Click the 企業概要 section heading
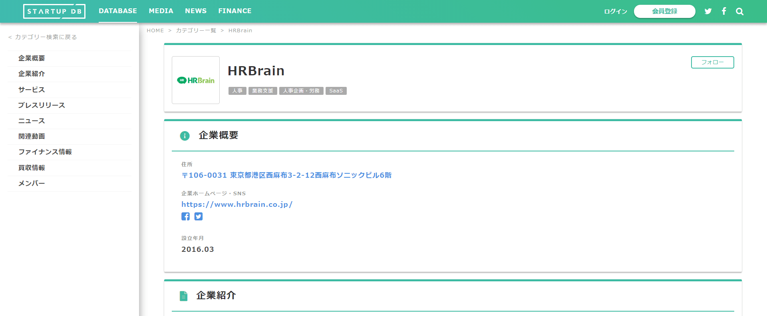 219,135
